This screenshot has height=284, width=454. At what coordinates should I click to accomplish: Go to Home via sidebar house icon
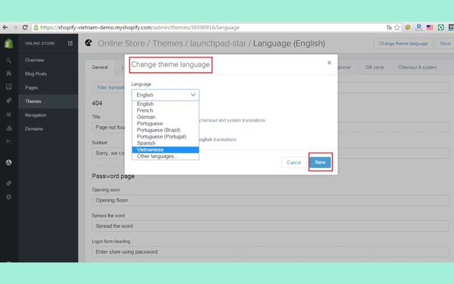coord(9,73)
